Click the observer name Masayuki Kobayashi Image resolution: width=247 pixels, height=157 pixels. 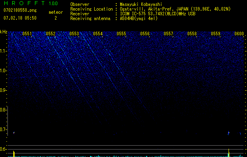pos(141,4)
